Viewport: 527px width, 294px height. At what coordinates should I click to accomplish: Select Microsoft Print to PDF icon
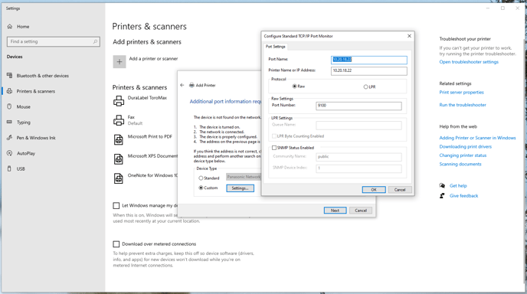tap(119, 139)
